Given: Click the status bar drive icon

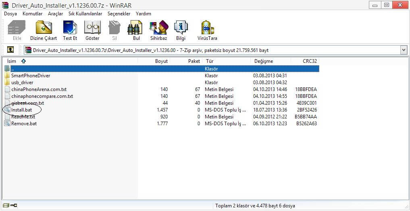Looking at the screenshot, I should tap(6, 206).
